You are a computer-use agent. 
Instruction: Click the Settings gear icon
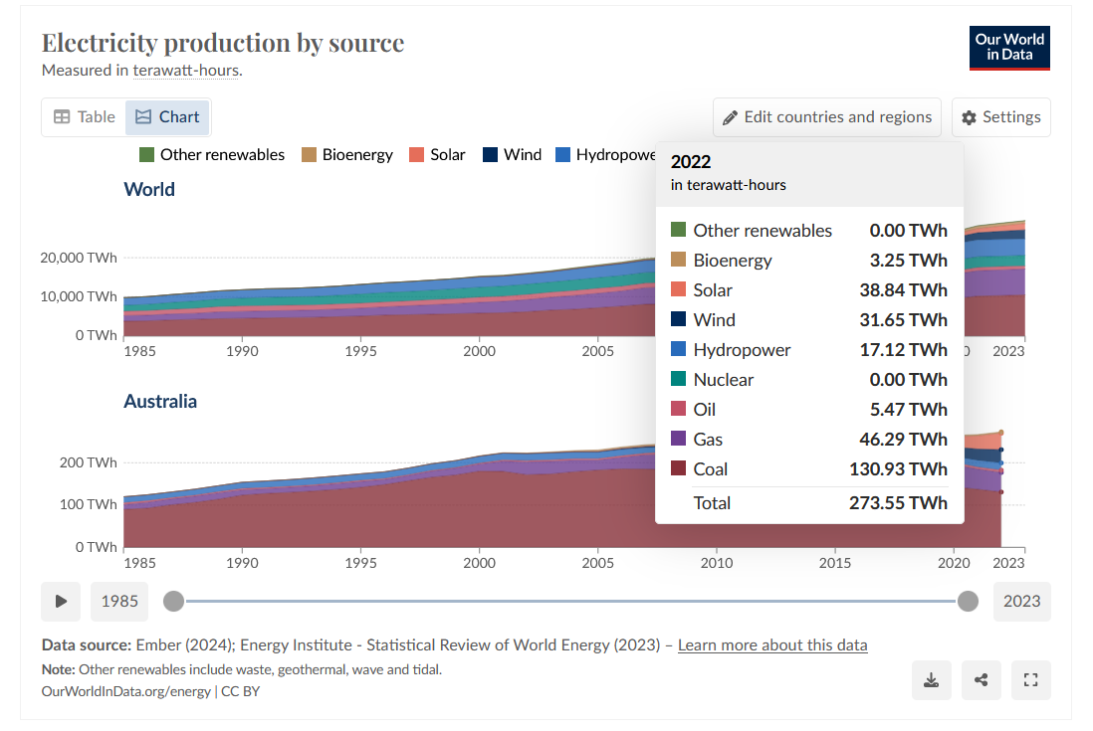coord(969,117)
